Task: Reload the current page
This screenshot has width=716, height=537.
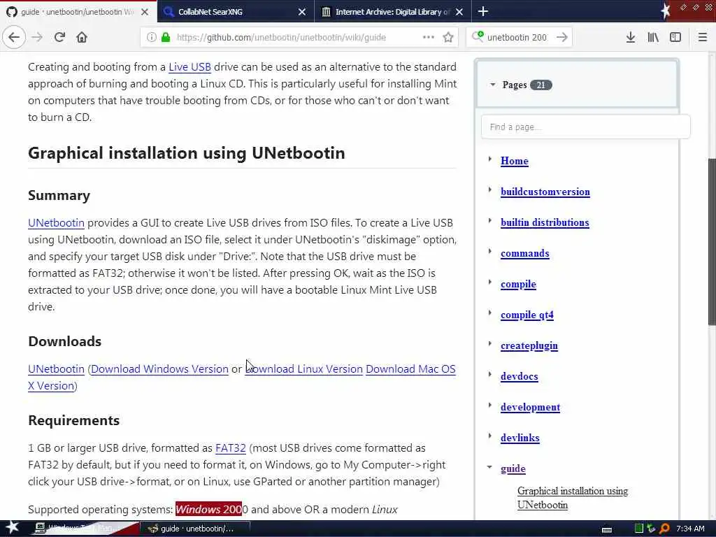Action: [59, 38]
